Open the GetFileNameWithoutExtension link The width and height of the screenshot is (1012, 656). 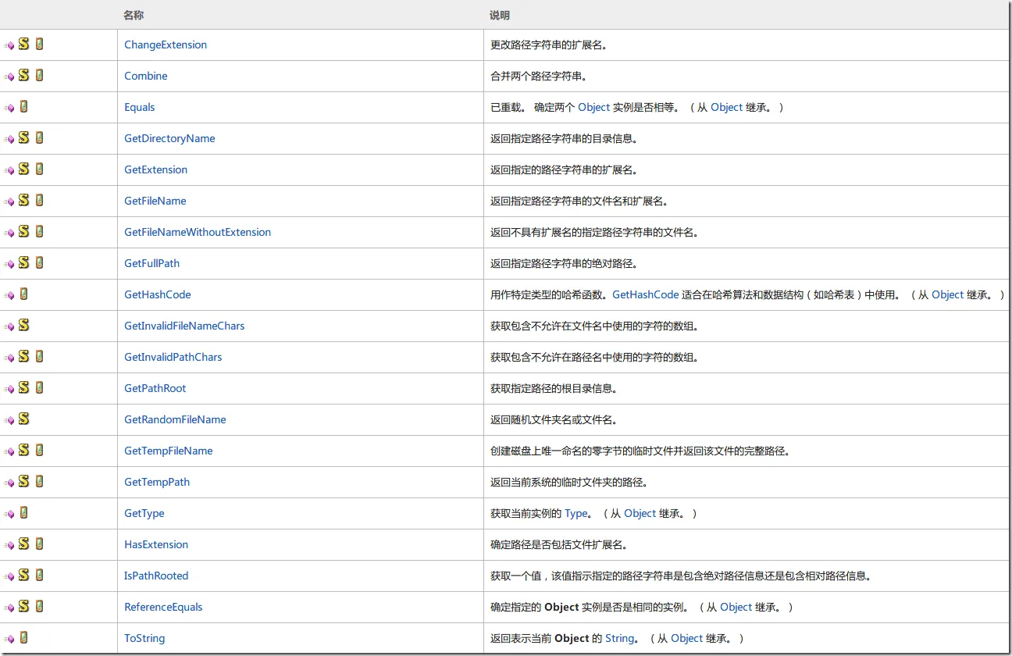tap(198, 232)
